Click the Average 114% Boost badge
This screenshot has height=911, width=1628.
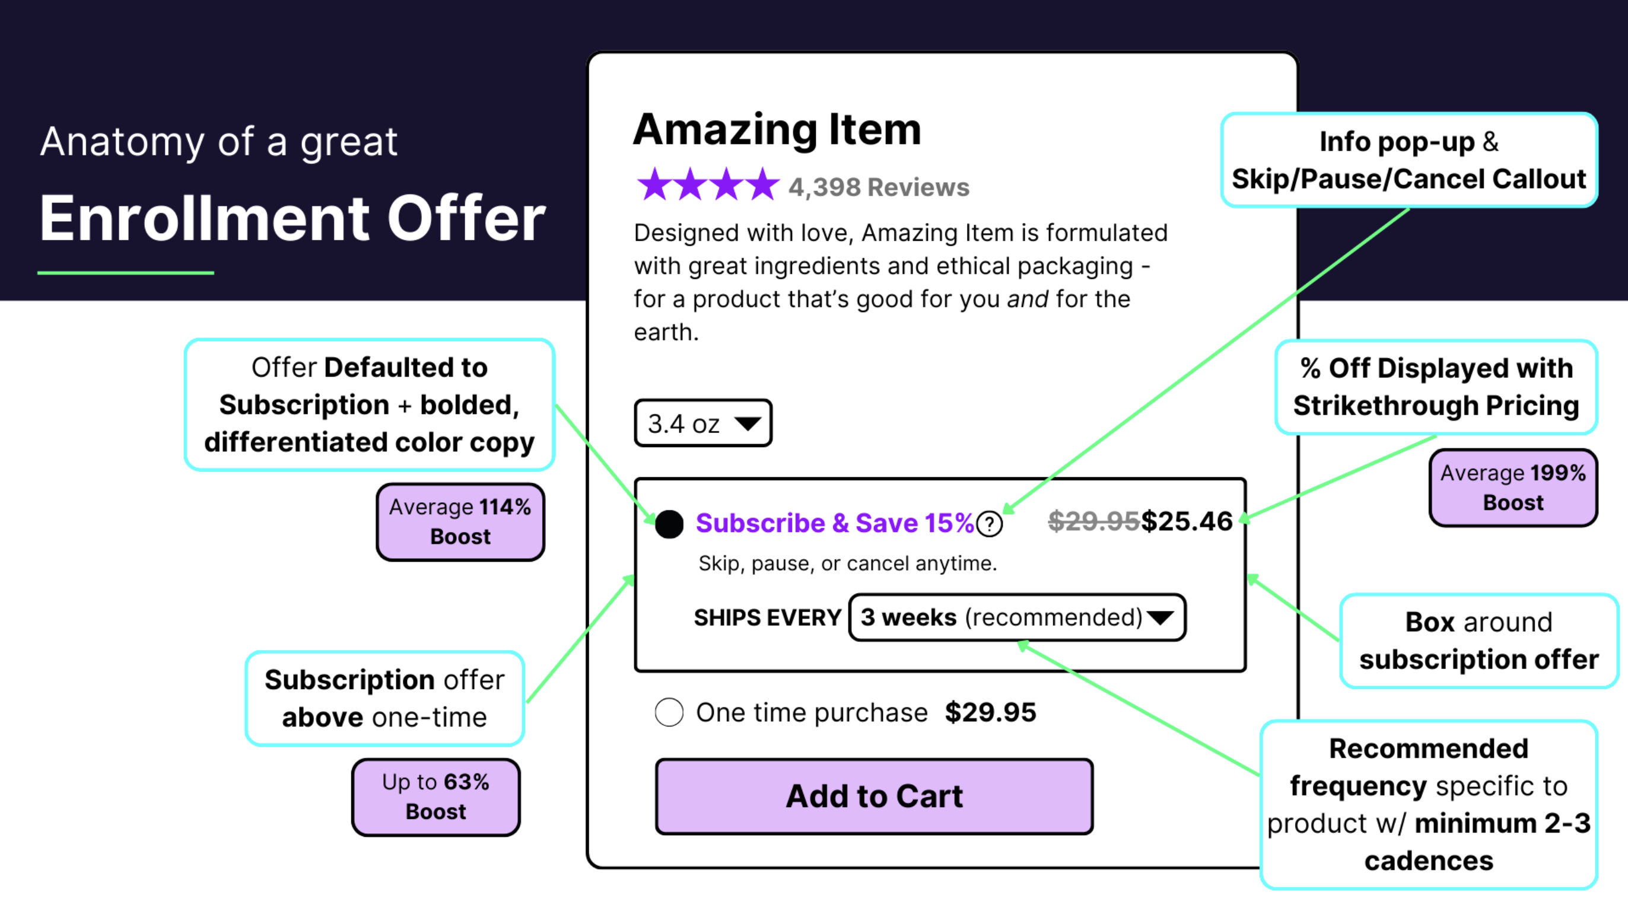(460, 522)
